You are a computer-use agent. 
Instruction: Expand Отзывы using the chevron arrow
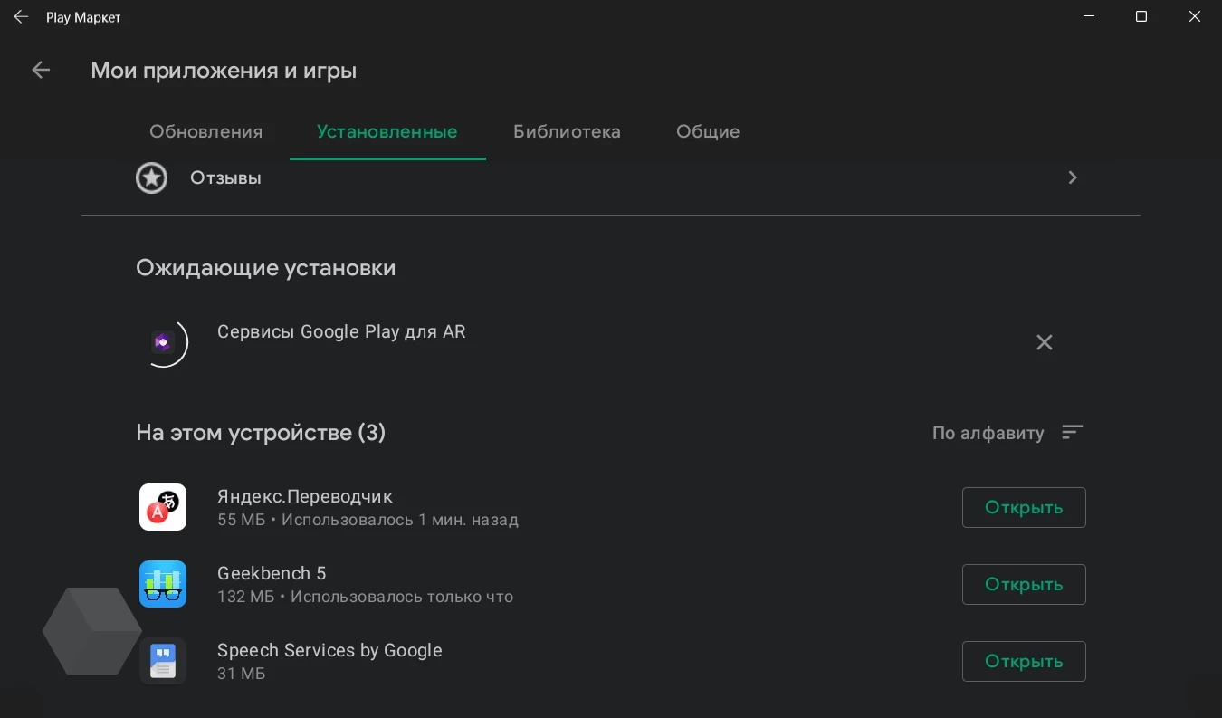click(x=1073, y=178)
